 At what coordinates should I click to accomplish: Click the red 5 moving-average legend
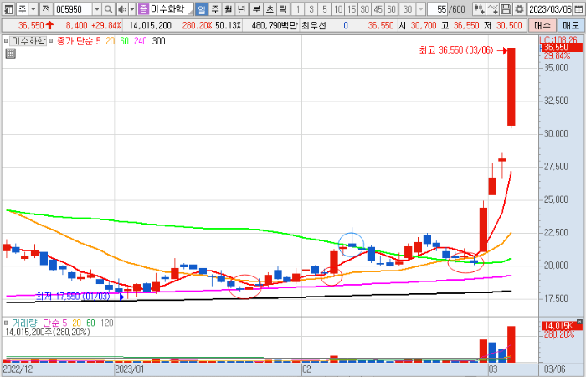[98, 41]
